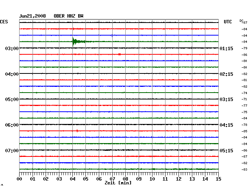Click the 01 minute axis label
Screen dimensions: 249x189
[x=33, y=179]
